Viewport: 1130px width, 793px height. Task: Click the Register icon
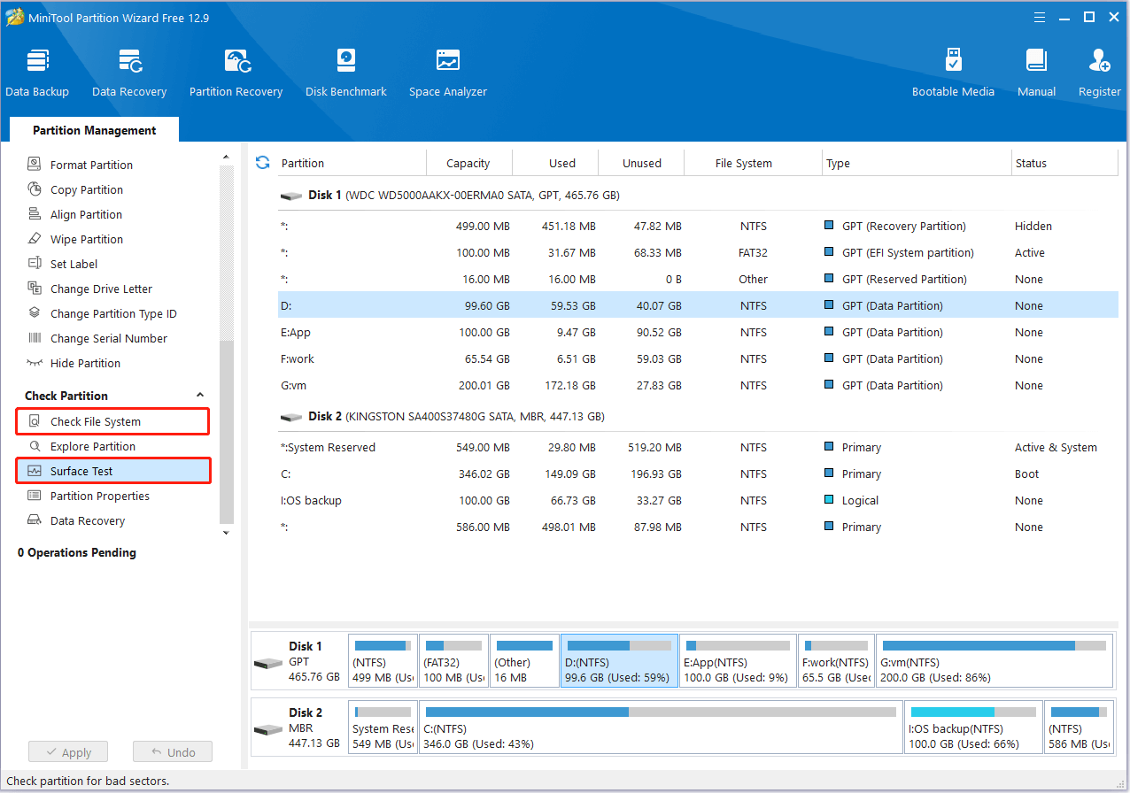(x=1099, y=71)
